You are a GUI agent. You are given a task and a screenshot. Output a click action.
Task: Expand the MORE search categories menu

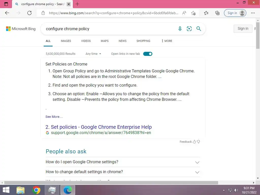[167, 41]
